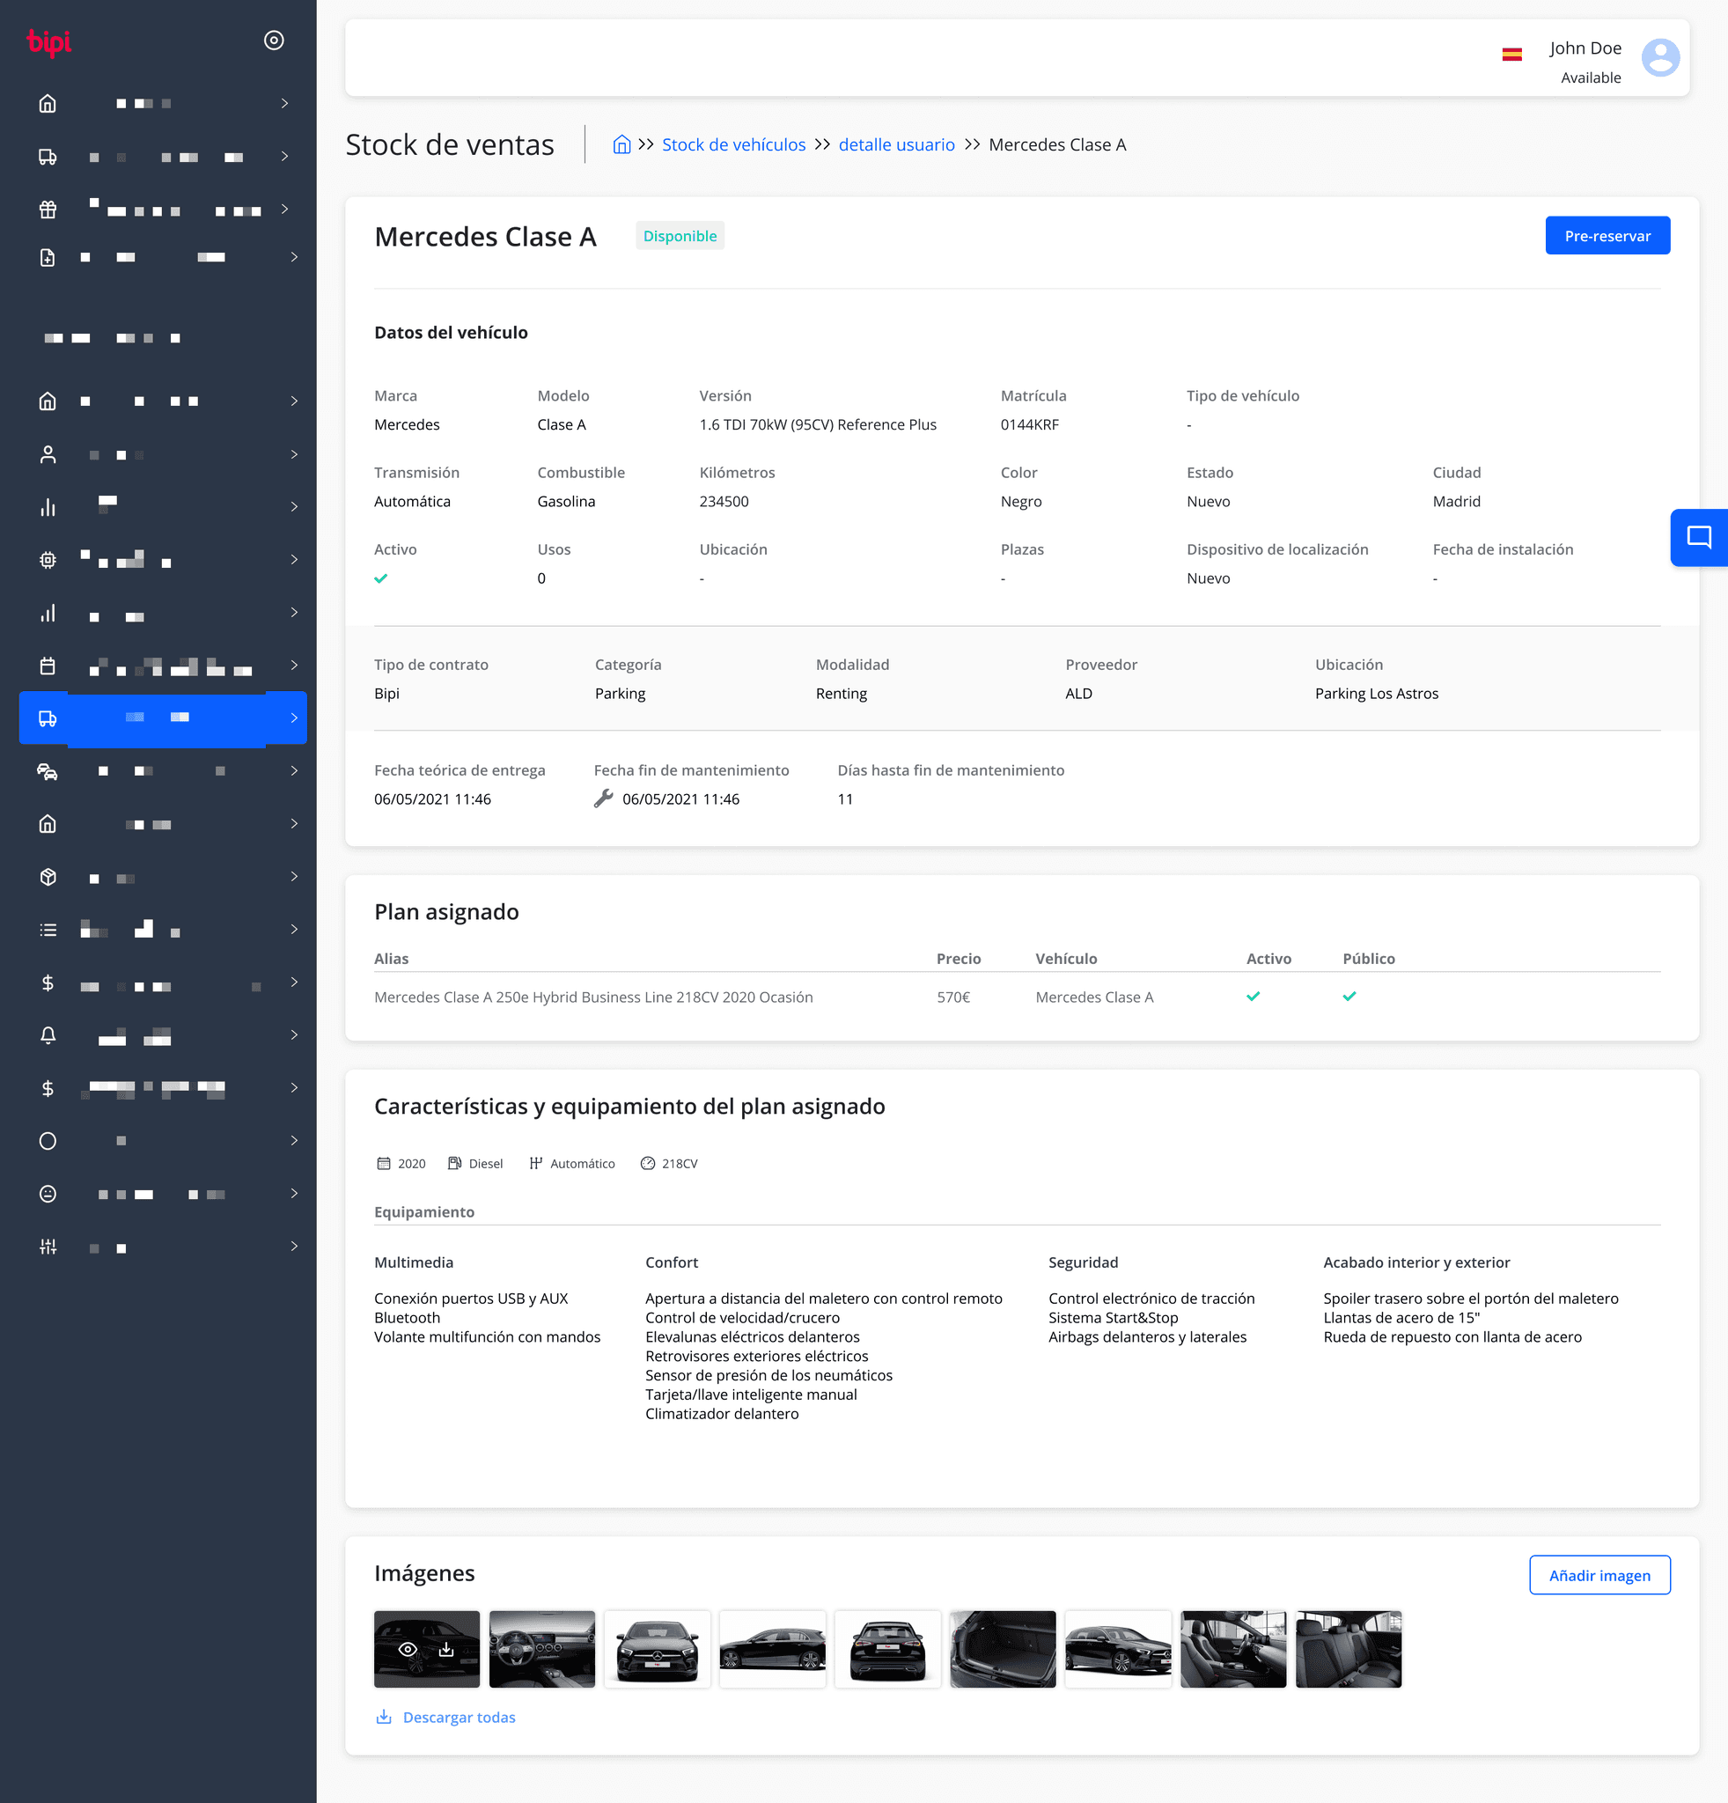The image size is (1728, 1803).
Task: Click the eye preview icon on first image
Action: point(408,1650)
